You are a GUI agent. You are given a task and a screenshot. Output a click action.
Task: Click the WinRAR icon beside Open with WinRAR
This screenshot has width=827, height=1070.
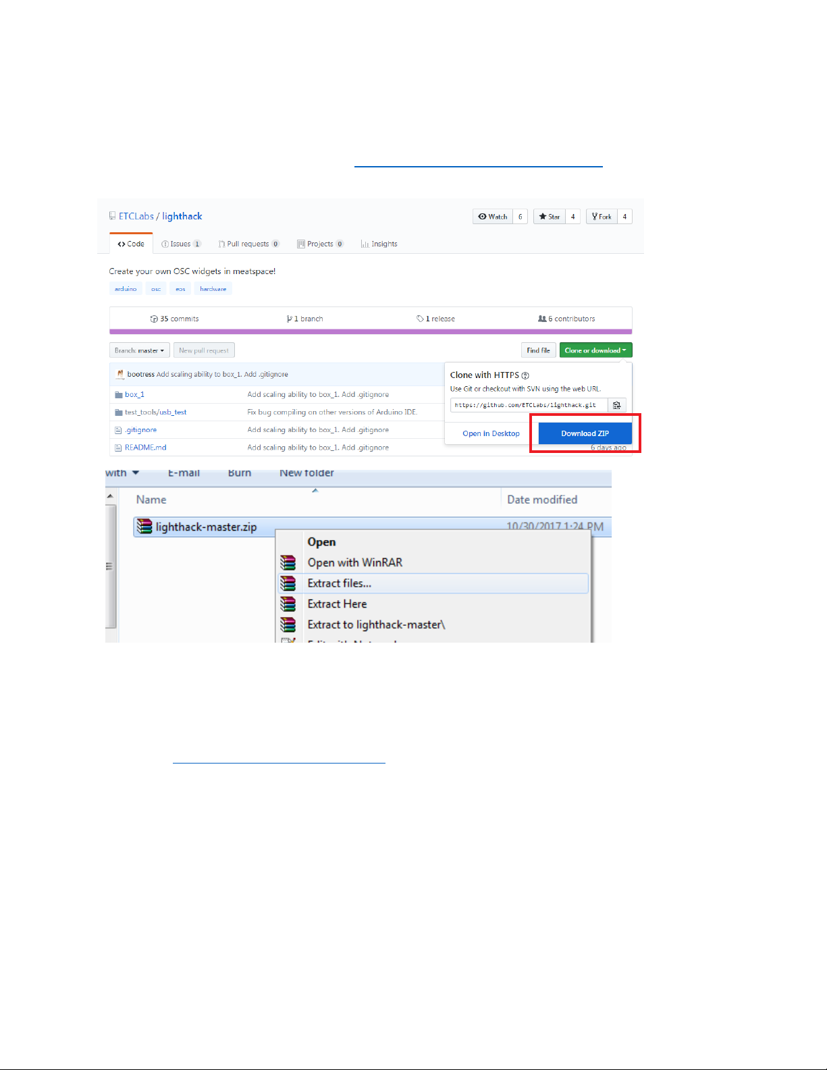[288, 562]
